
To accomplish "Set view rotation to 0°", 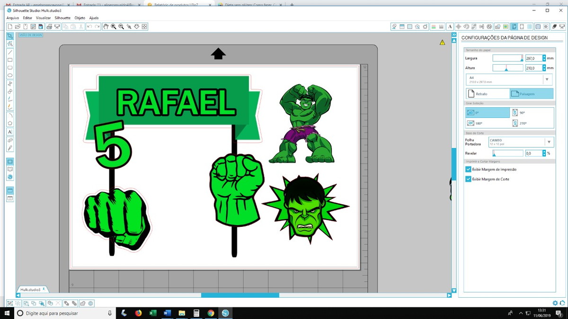I will [x=488, y=112].
